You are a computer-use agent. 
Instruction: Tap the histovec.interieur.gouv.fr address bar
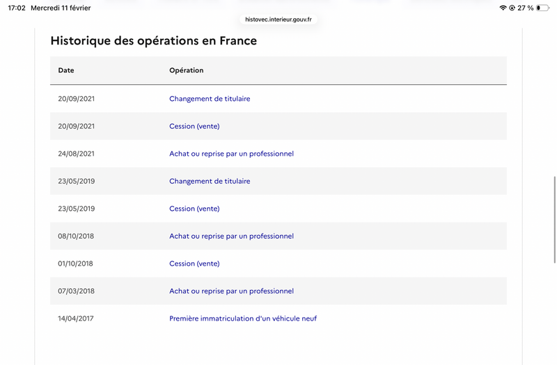[x=278, y=19]
